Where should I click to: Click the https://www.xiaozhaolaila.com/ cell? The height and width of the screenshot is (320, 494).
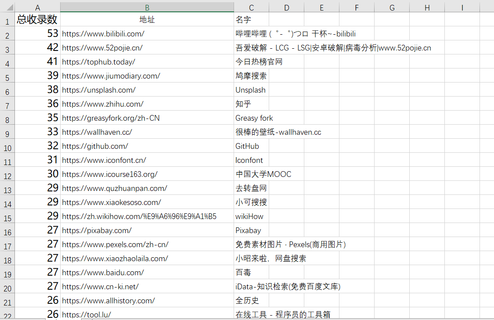tap(147, 258)
